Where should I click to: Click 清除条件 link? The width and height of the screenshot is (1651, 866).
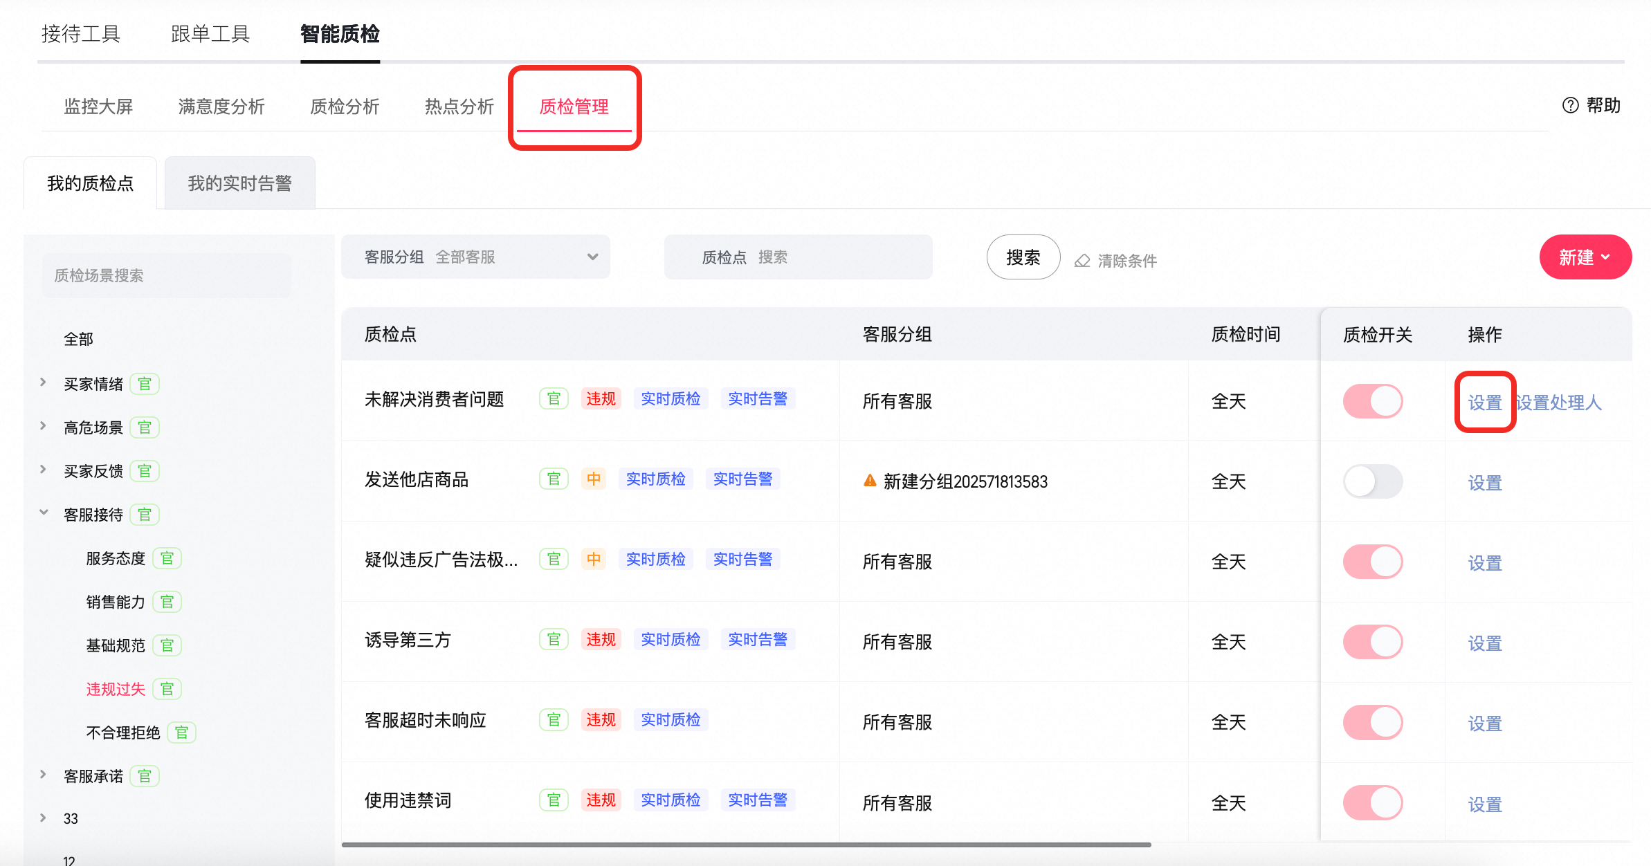click(x=1127, y=261)
